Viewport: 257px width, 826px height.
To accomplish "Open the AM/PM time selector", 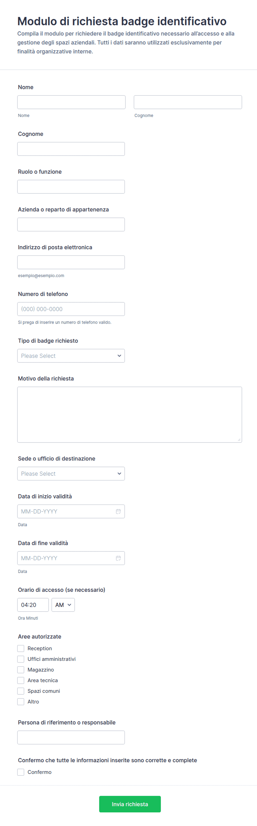I will coord(63,605).
